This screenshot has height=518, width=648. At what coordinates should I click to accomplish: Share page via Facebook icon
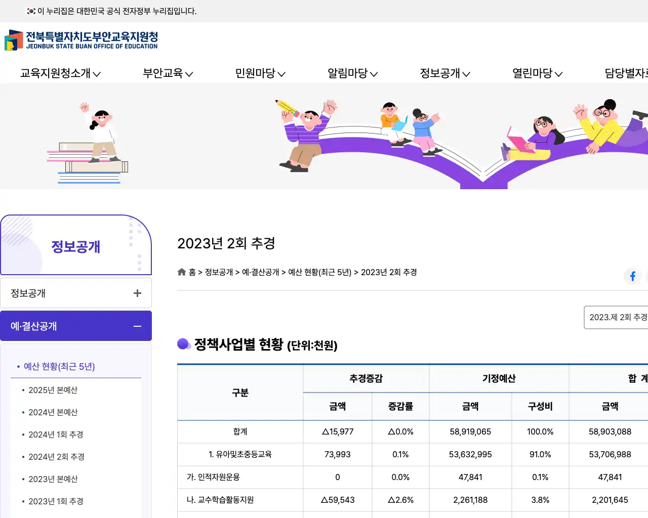pos(632,276)
